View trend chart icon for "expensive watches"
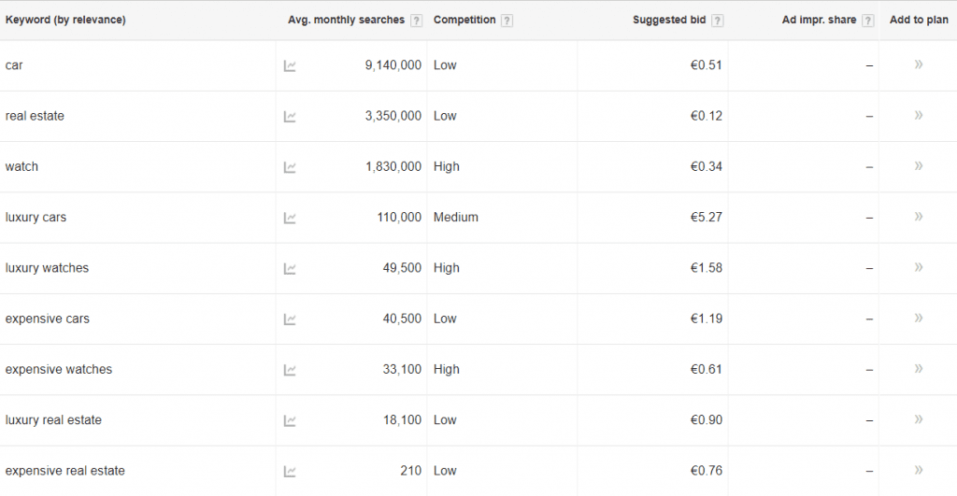957x496 pixels. 290,370
